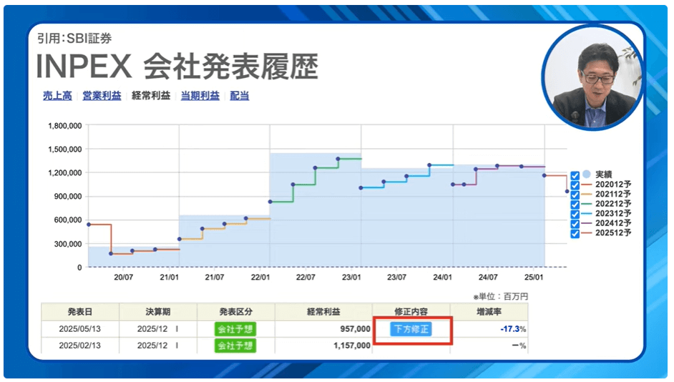Click the 25/01 axis label
Viewport: 674px width, 382px height.
[x=534, y=278]
